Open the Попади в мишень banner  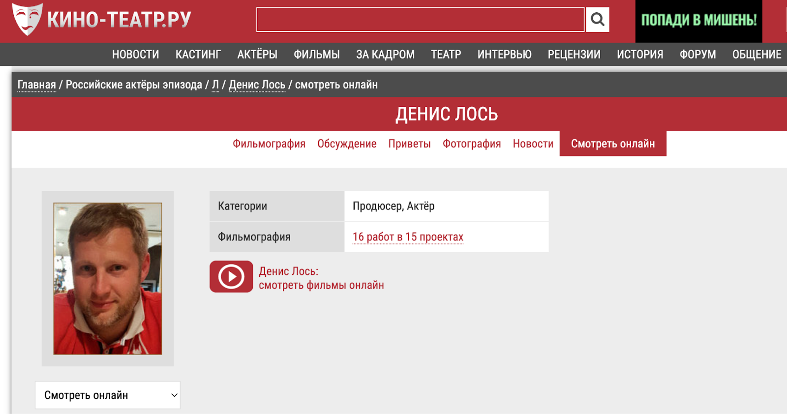coord(699,21)
